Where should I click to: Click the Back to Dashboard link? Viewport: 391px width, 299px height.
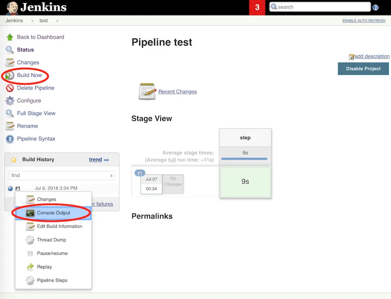[40, 37]
